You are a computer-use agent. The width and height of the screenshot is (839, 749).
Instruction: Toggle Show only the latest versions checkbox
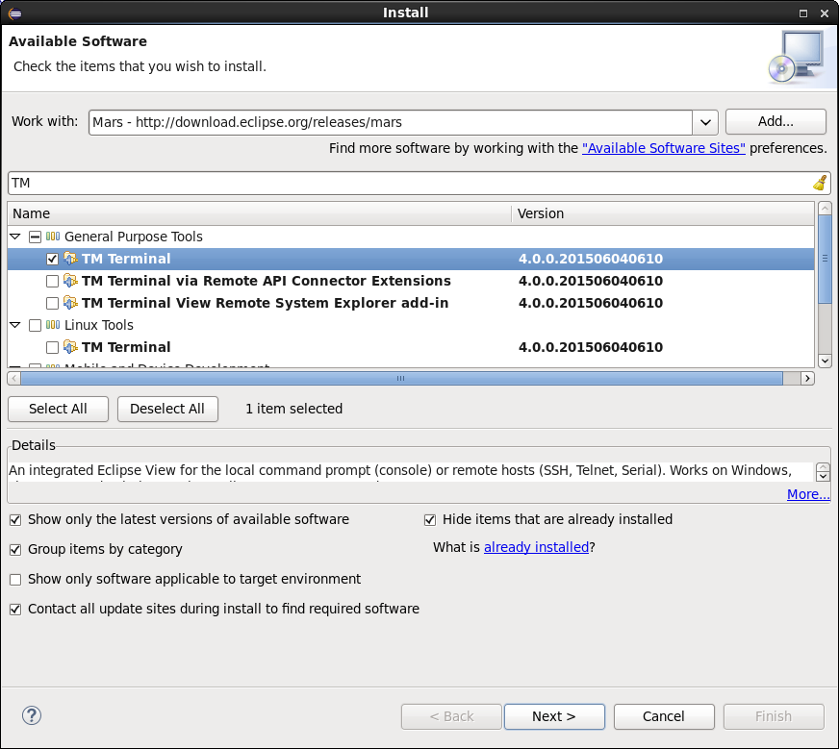click(15, 519)
